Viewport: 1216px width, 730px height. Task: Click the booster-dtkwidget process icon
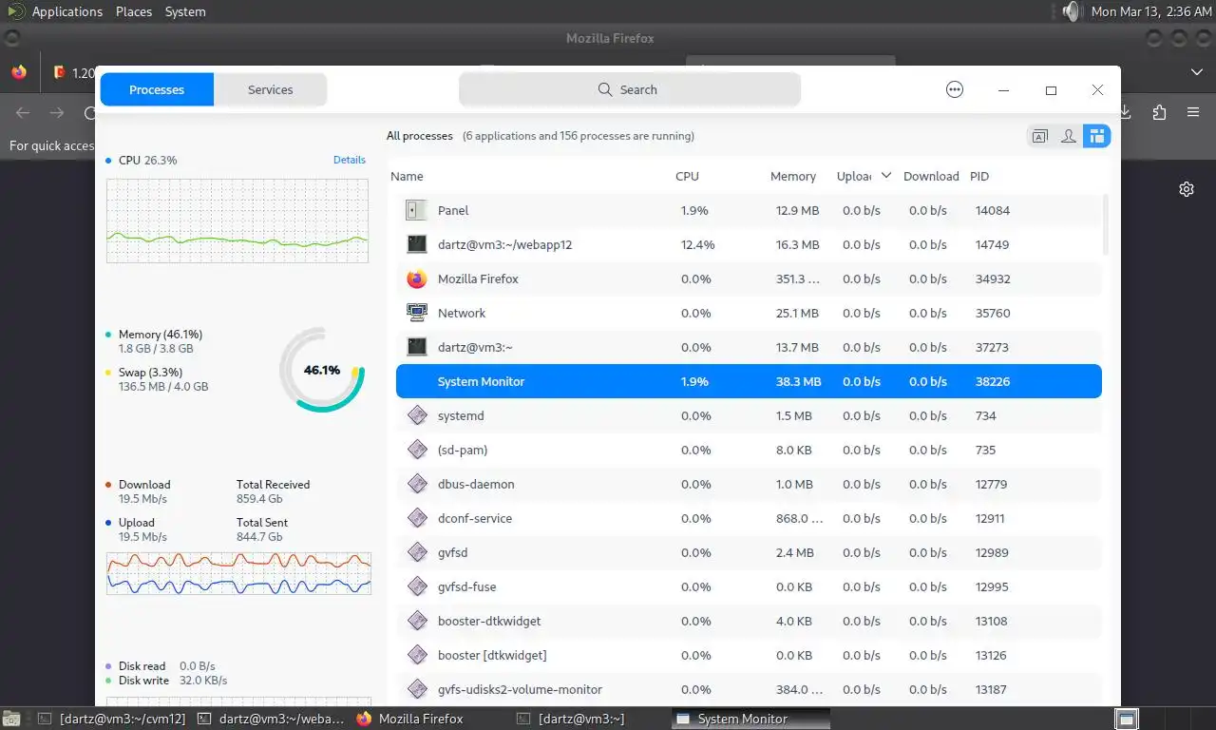click(416, 621)
